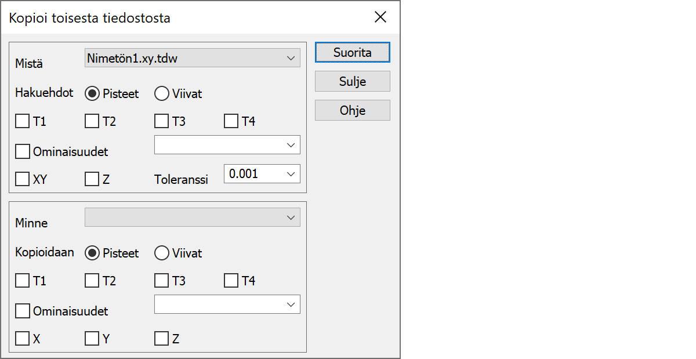Image resolution: width=696 pixels, height=359 pixels.
Task: Toggle the Z checkbox beside Toleranssi
Action: pos(92,179)
